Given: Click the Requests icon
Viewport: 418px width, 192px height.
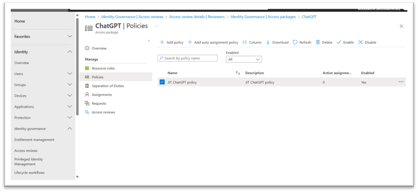Looking at the screenshot, I should [x=86, y=103].
